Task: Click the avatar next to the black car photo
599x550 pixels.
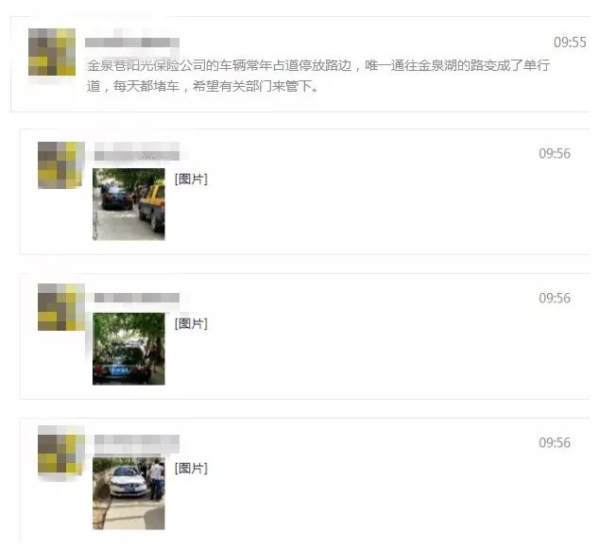Action: [61, 307]
